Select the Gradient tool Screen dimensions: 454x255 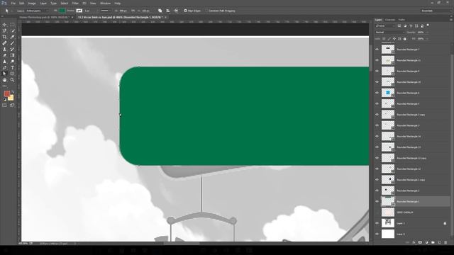[x=13, y=55]
